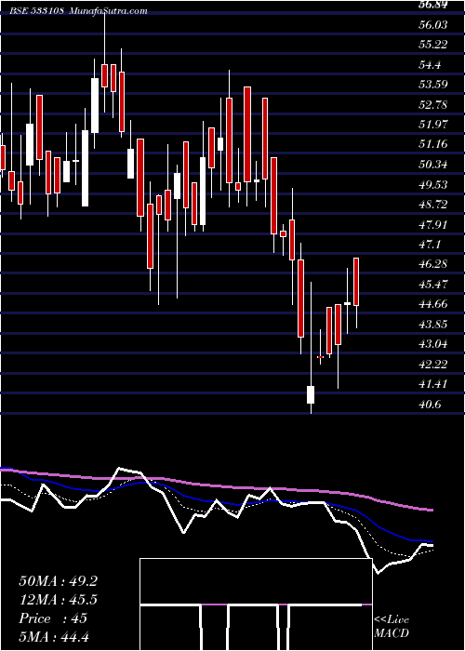Screen dimensions: 465x651
Task: Select the 43.85 price axis label
Action: [x=432, y=325]
